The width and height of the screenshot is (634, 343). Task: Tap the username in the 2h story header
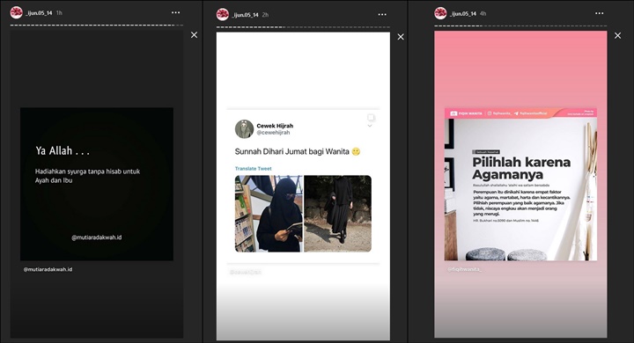246,15
